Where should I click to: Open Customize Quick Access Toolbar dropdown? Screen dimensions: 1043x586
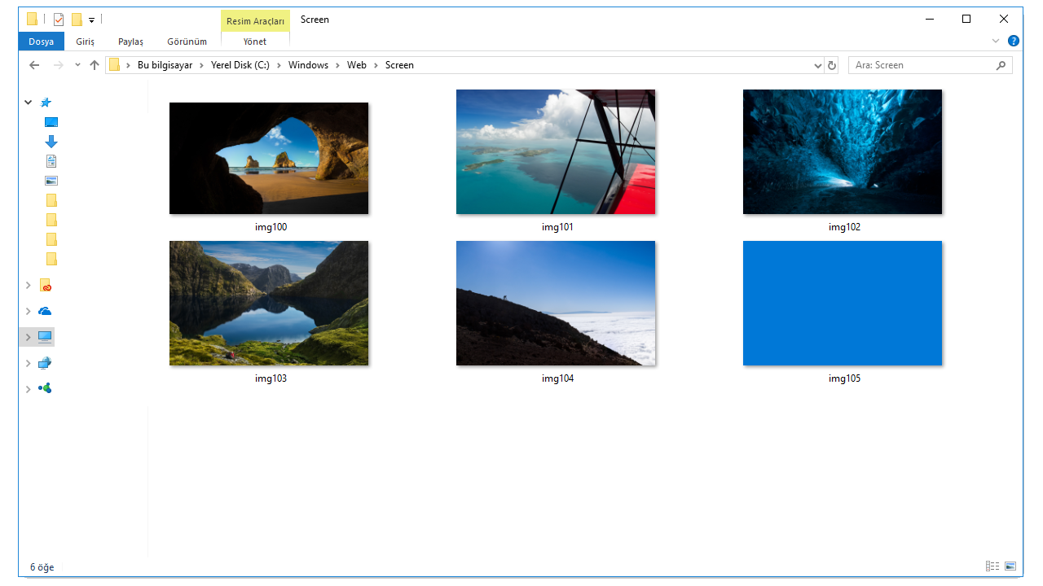(92, 20)
